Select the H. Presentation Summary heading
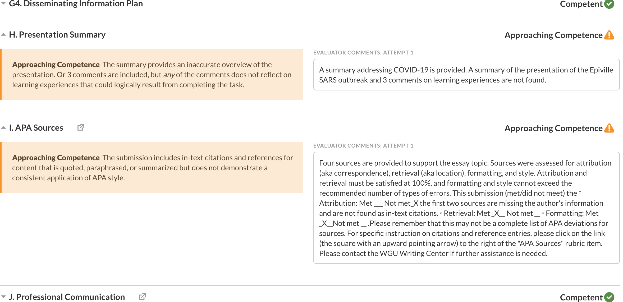Viewport: 623px width, 302px height. coord(57,35)
